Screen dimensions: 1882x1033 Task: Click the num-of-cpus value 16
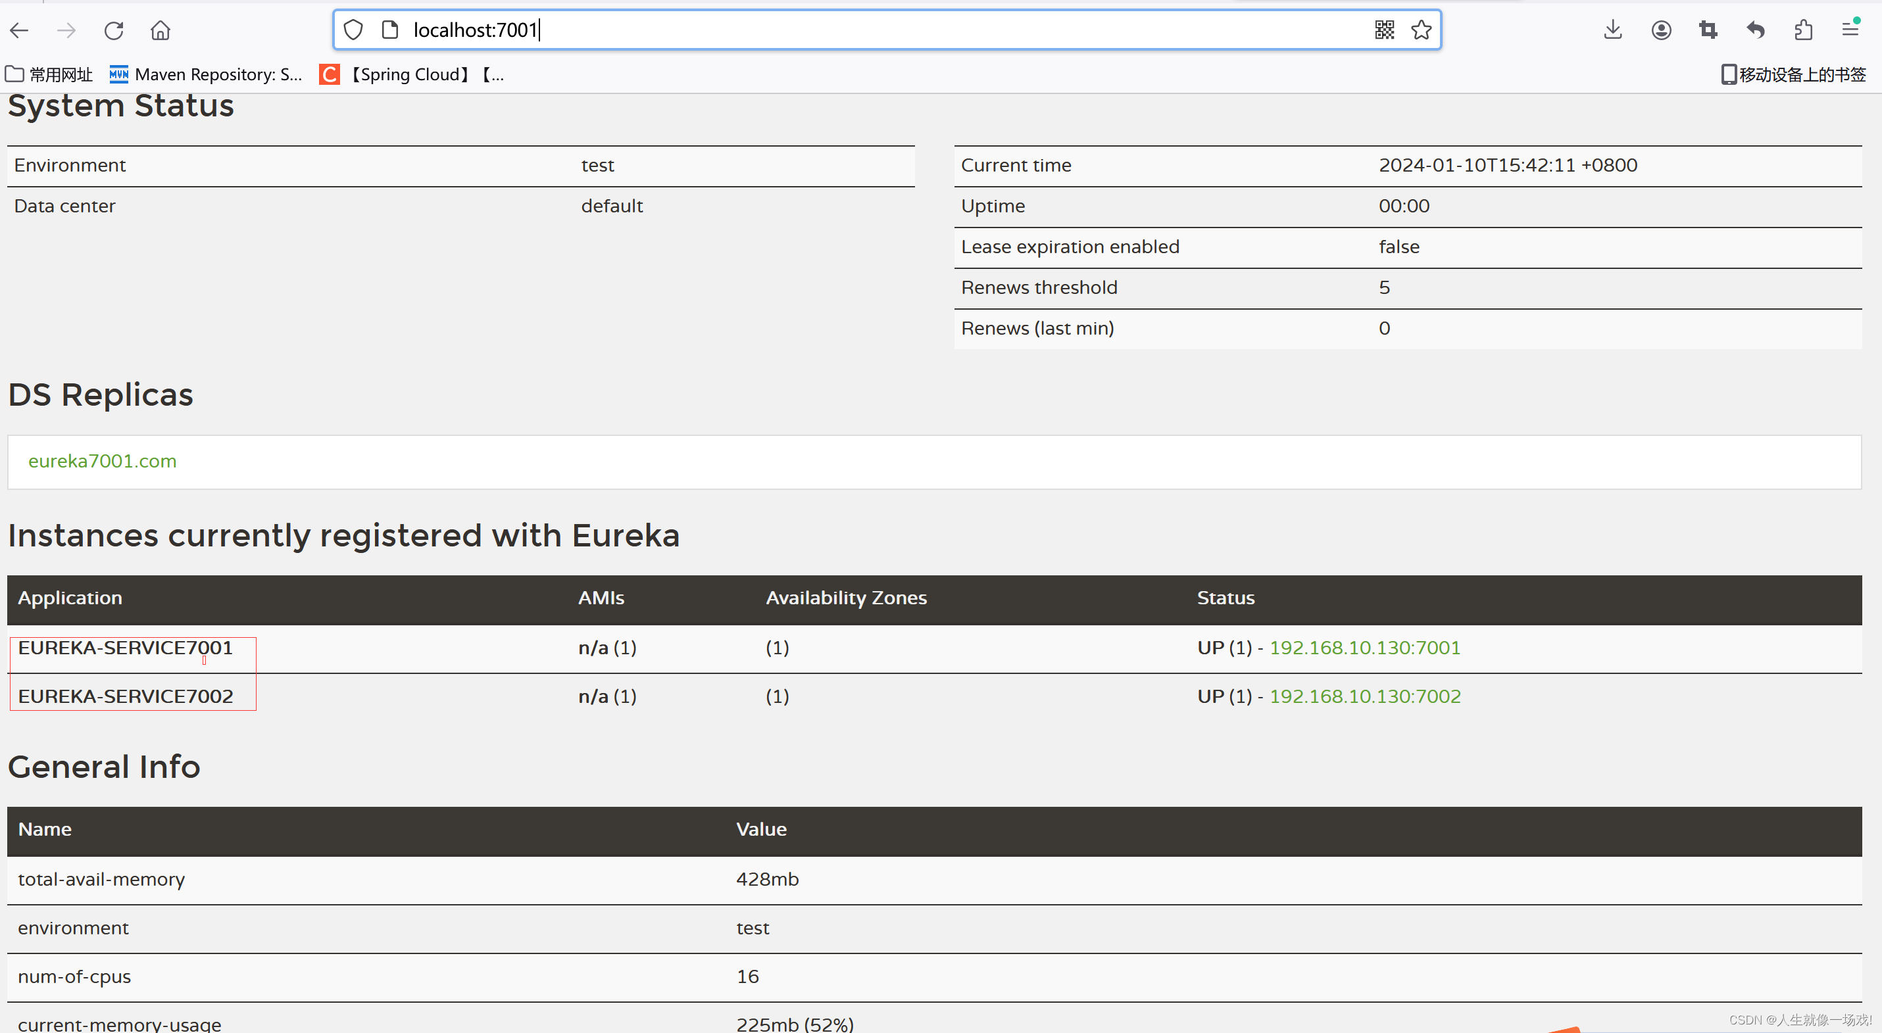(747, 977)
